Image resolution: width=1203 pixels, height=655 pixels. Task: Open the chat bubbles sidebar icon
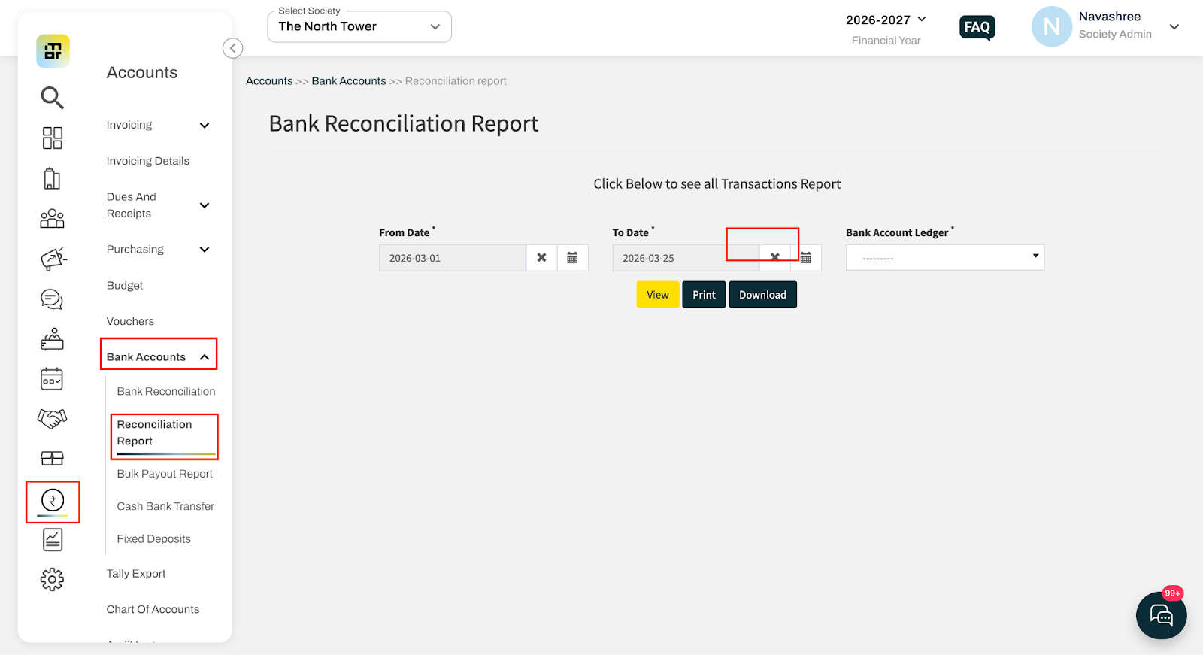click(x=52, y=299)
